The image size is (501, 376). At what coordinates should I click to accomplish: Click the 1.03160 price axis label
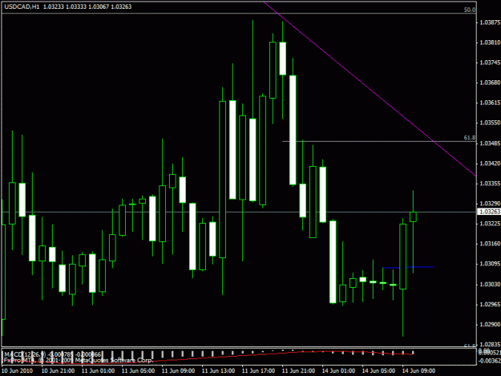point(490,244)
